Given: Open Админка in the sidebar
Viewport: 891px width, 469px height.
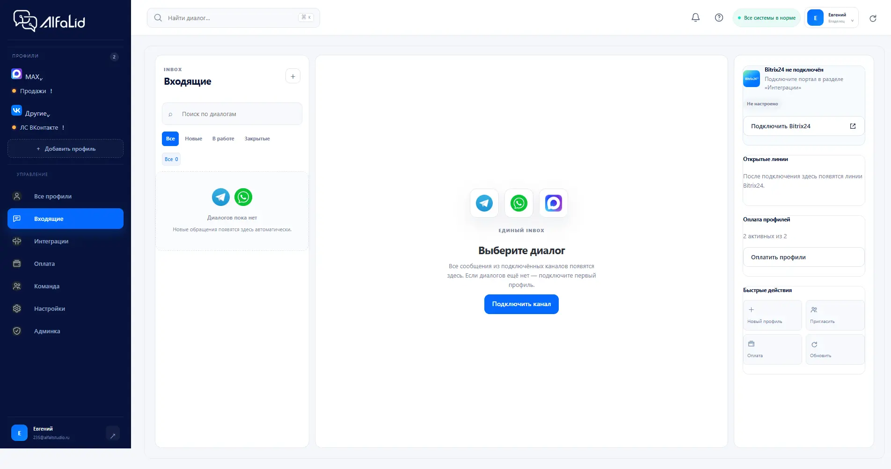Looking at the screenshot, I should (66, 331).
